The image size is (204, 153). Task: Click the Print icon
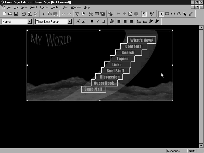pyautogui.click(x=24, y=14)
